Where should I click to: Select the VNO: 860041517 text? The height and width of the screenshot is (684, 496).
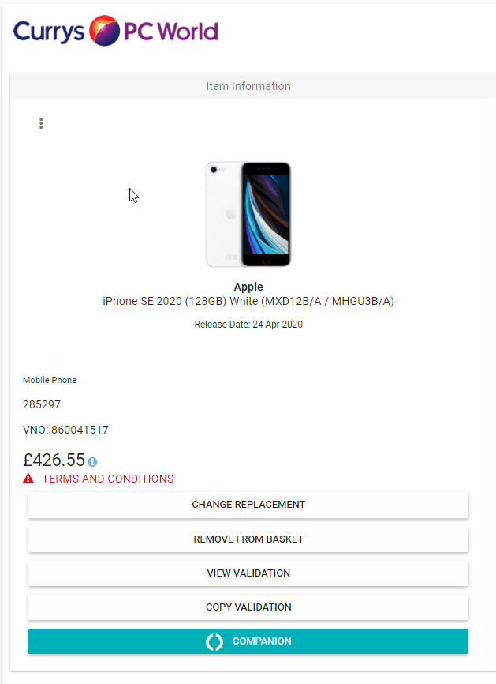click(x=65, y=430)
